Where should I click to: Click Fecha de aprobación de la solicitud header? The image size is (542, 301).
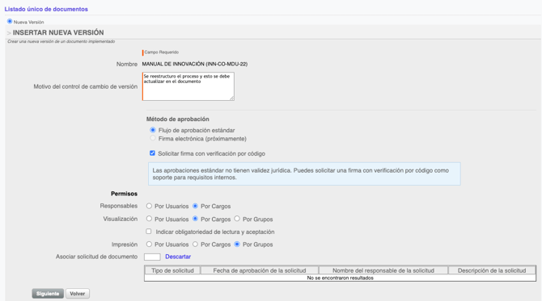(x=260, y=270)
